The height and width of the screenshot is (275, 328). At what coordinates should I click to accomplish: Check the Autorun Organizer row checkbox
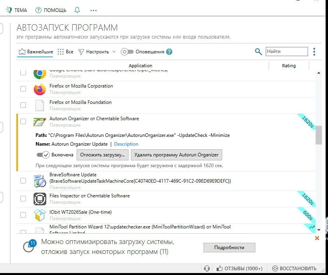[23, 121]
